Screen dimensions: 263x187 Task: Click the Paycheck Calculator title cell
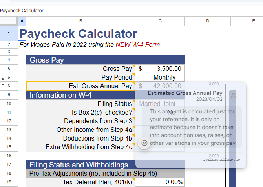point(78,33)
